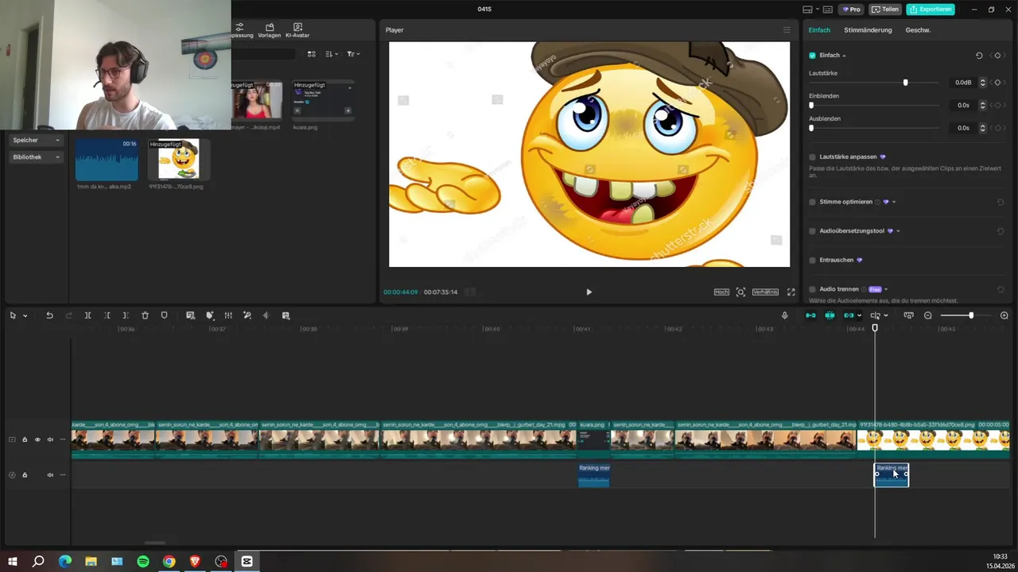Viewport: 1018px width, 572px height.
Task: Click Verhältnis aspect ratio button
Action: tap(765, 292)
